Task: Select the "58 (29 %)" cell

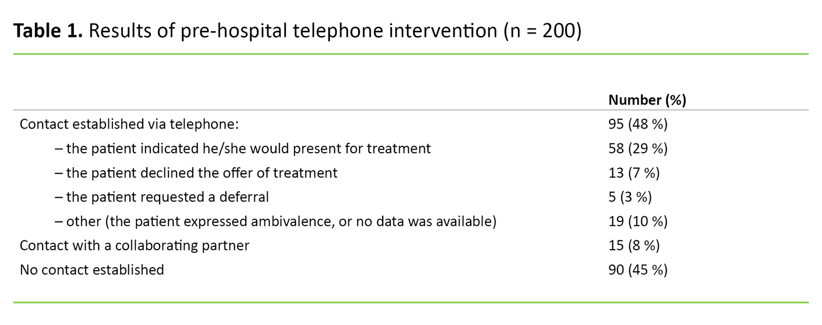Action: [638, 149]
